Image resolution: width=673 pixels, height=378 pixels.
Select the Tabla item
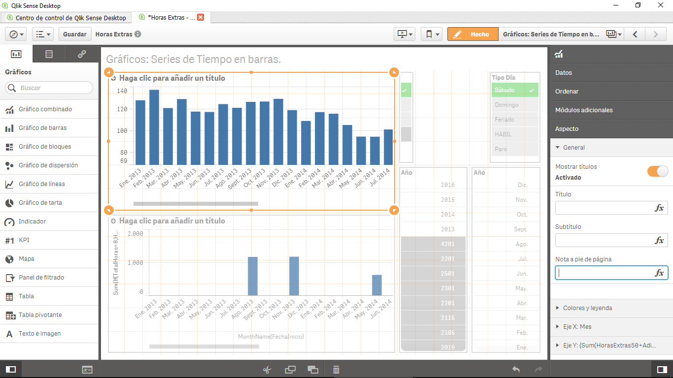pos(49,296)
